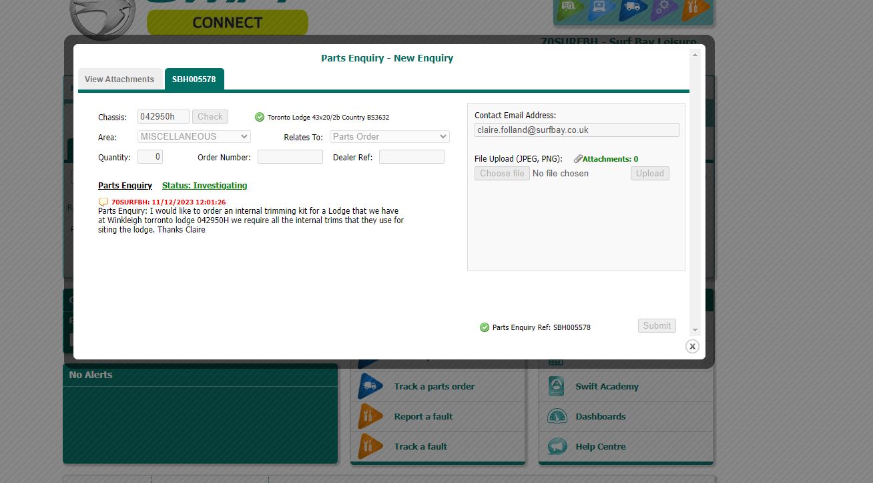This screenshot has height=483, width=873.
Task: Click the speech bubble icon beside 70SURFBH message
Action: click(103, 202)
